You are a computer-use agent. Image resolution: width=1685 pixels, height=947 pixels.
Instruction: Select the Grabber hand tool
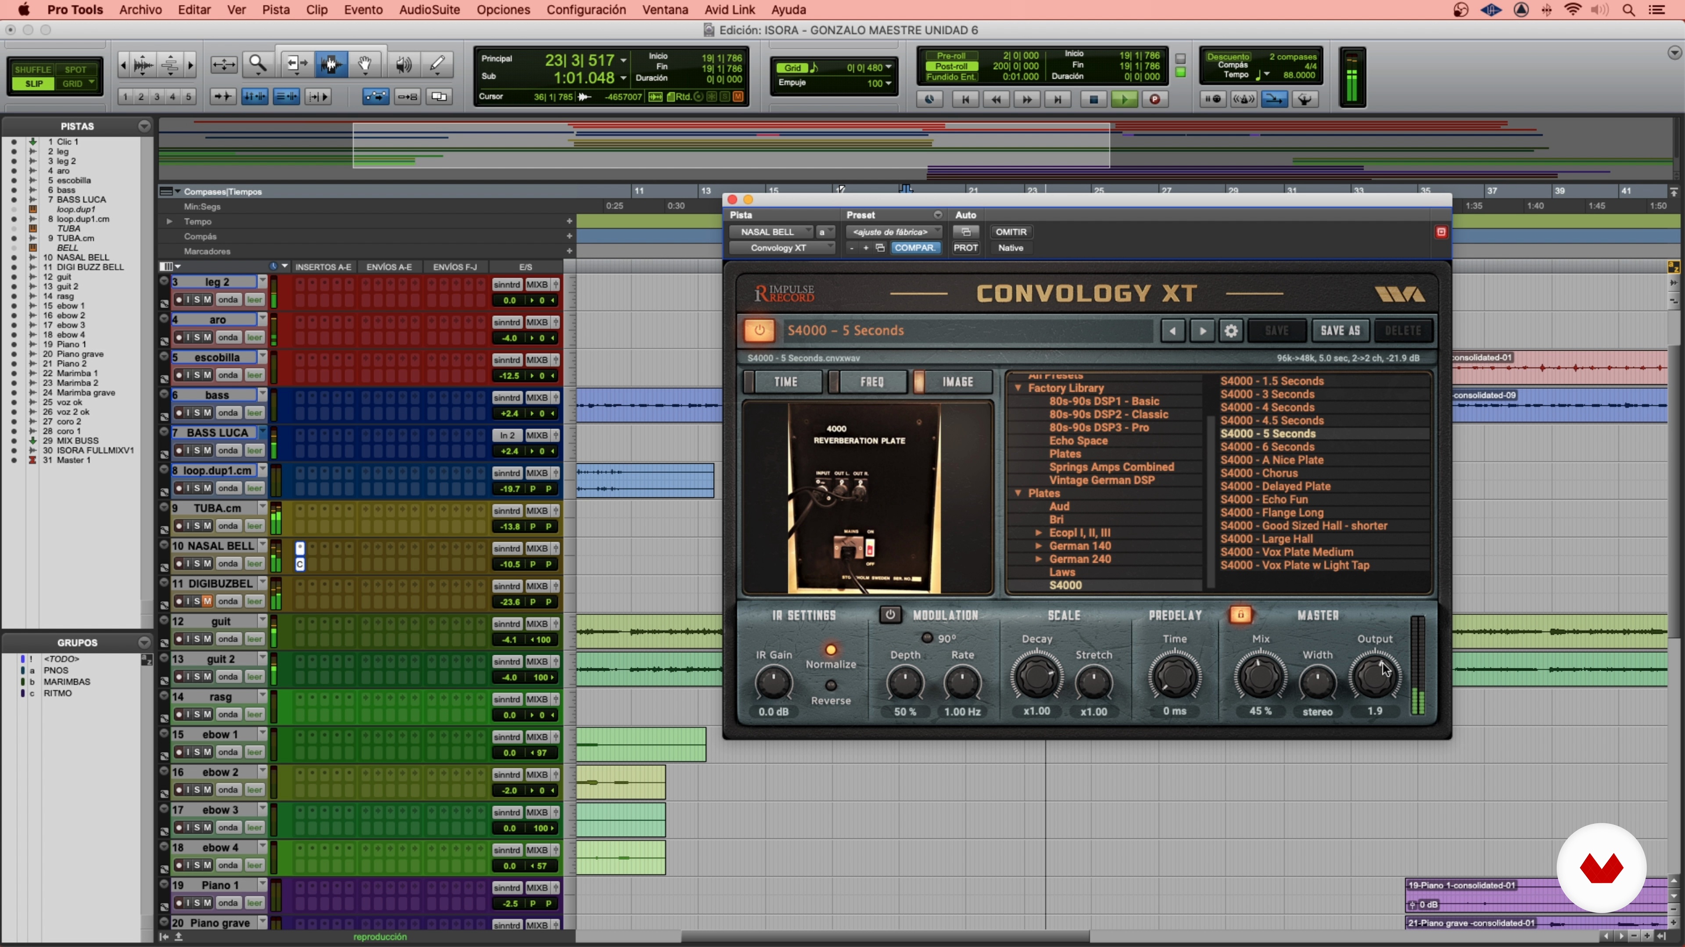(365, 64)
